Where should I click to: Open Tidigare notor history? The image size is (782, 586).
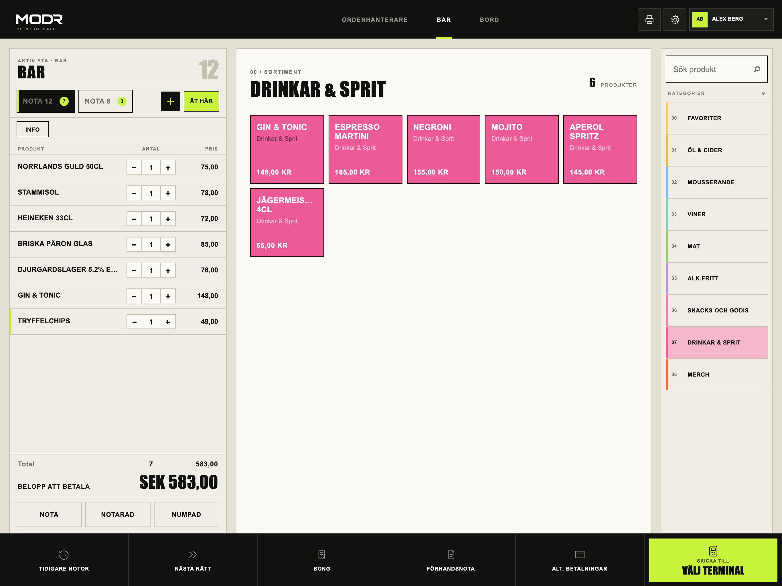tap(64, 560)
